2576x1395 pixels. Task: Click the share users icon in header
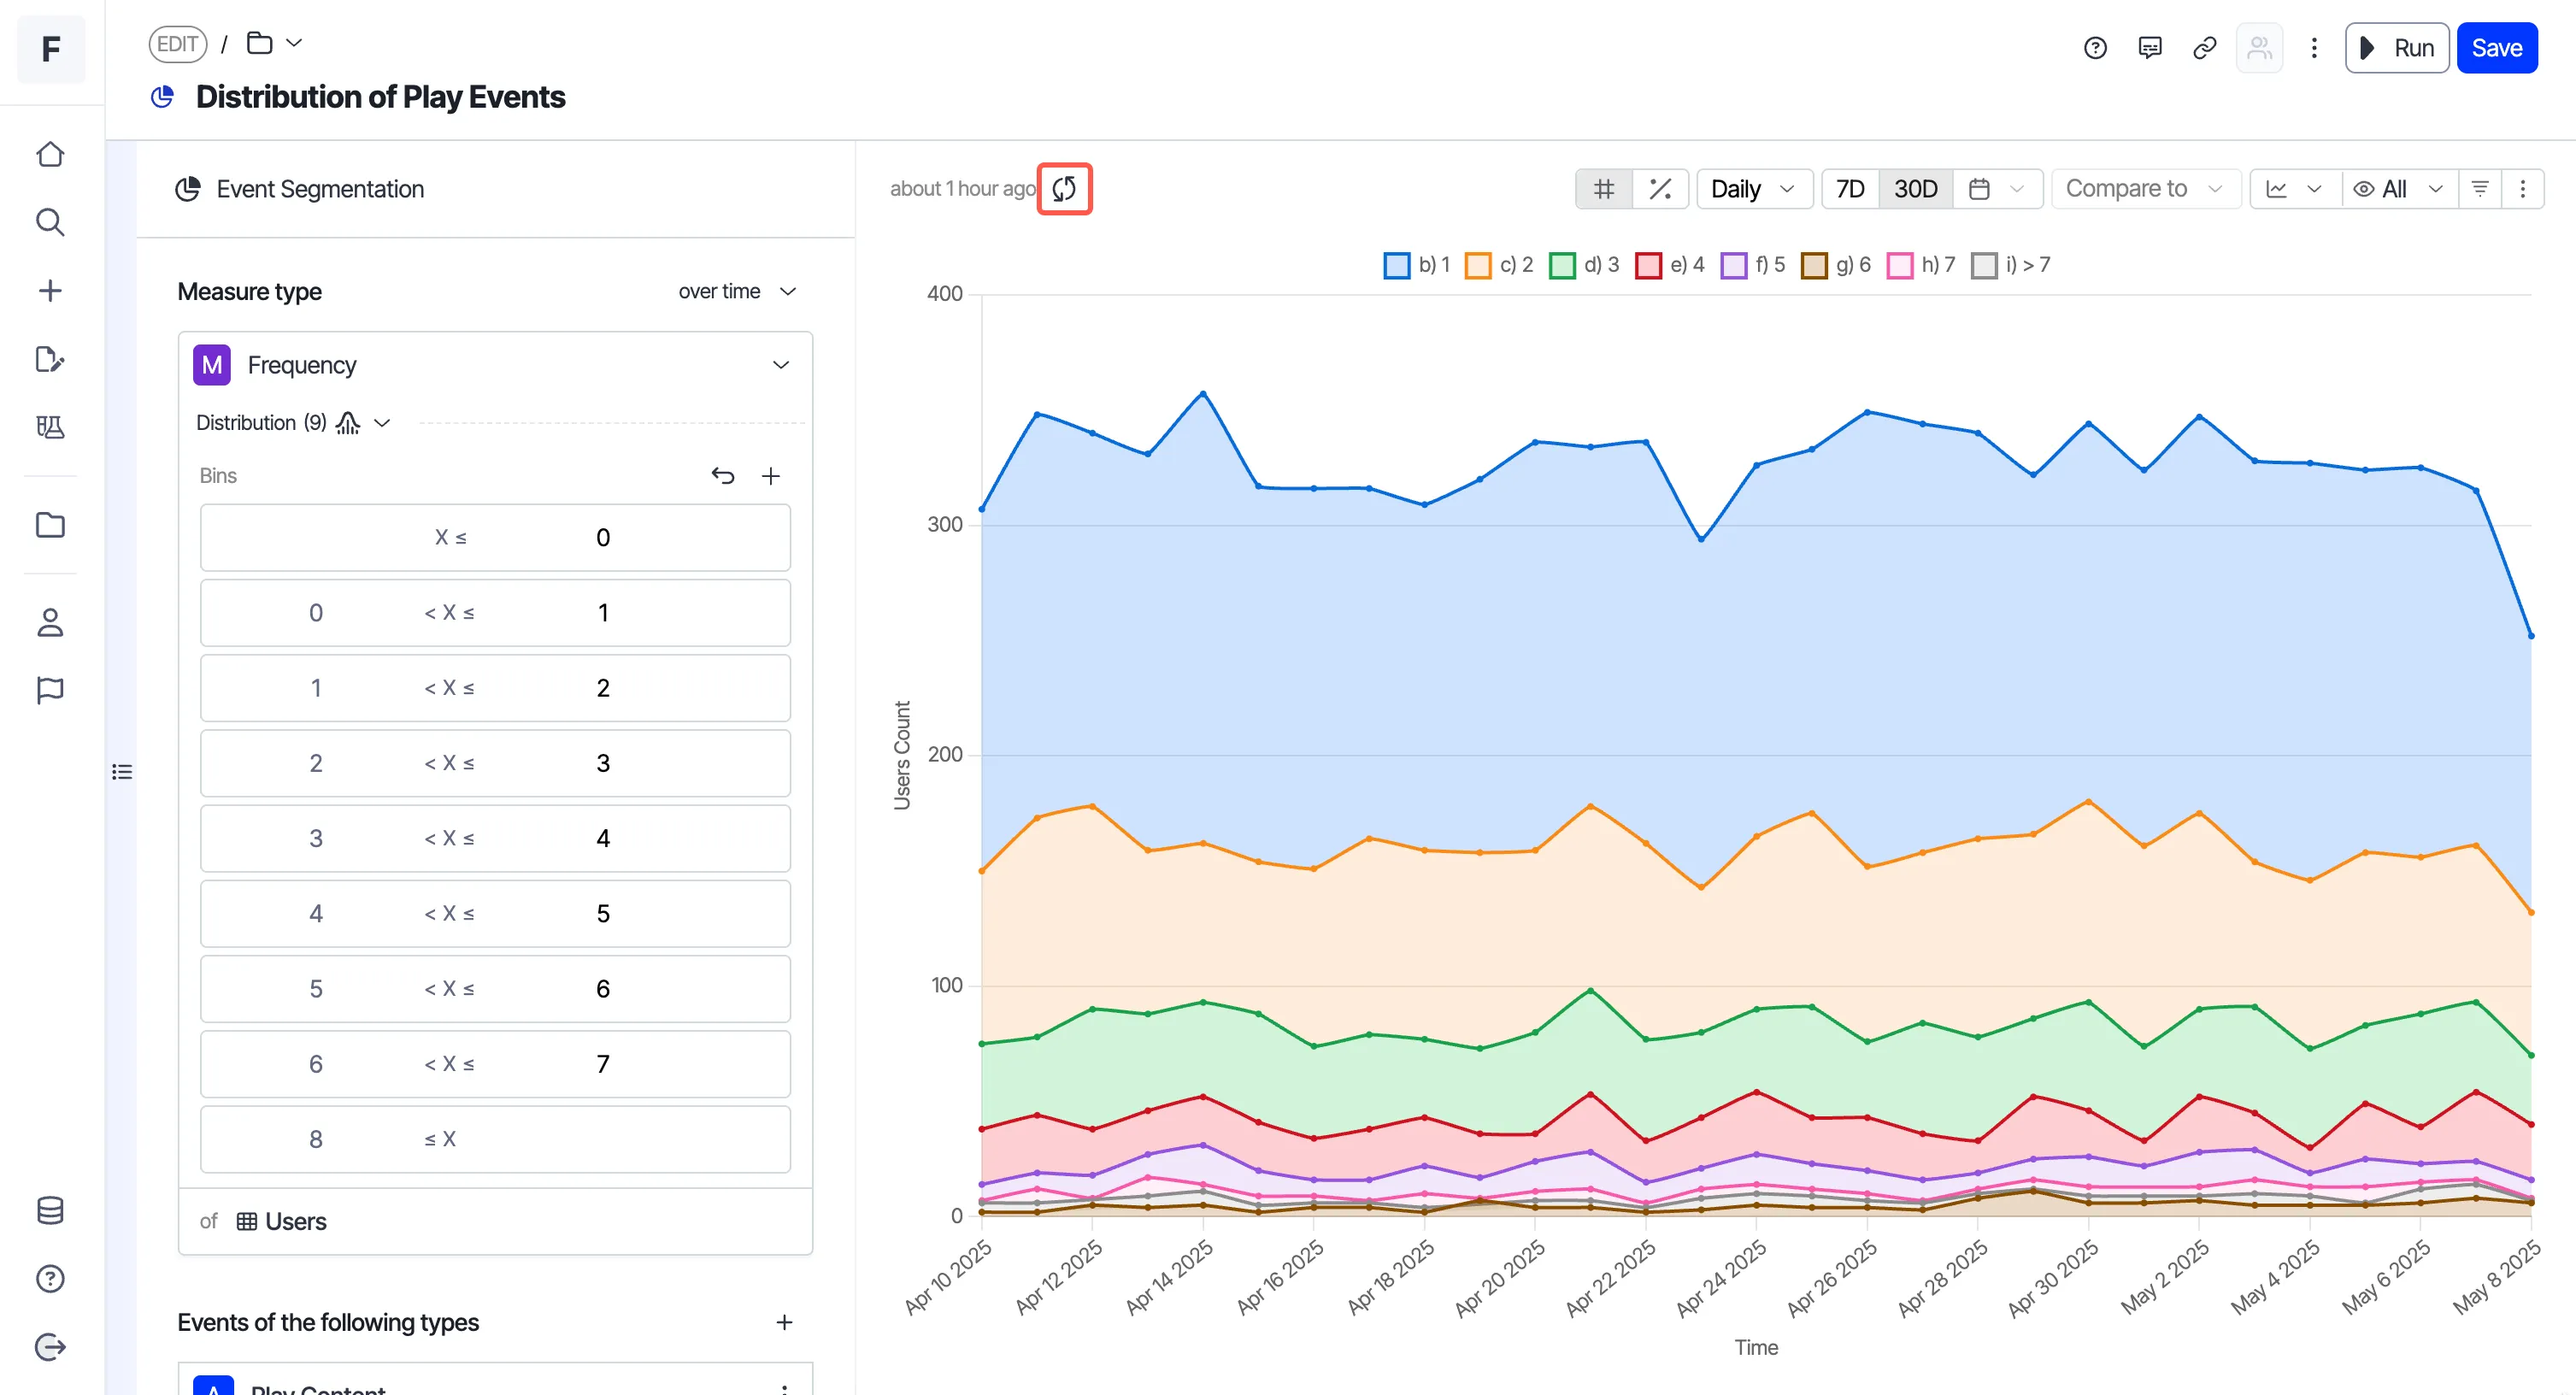tap(2259, 48)
